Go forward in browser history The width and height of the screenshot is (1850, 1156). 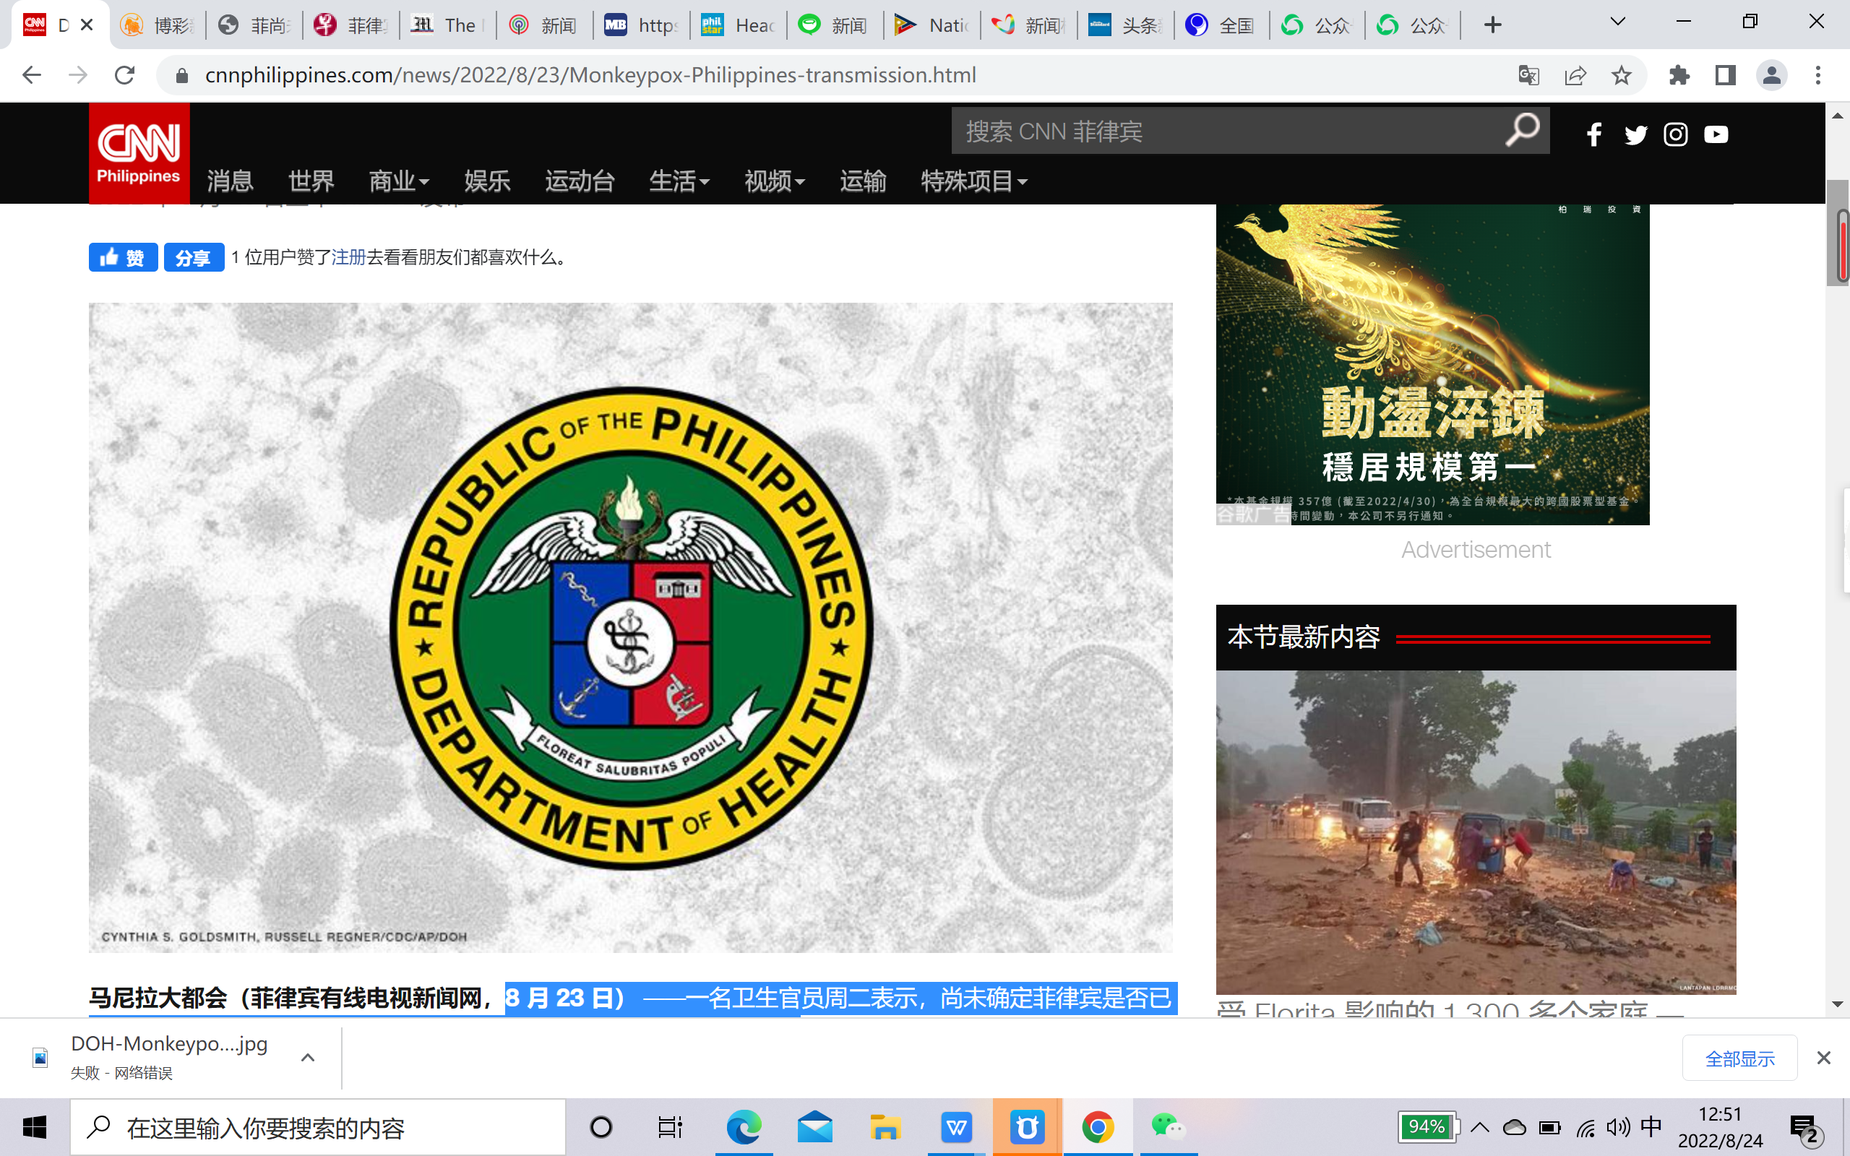click(78, 75)
